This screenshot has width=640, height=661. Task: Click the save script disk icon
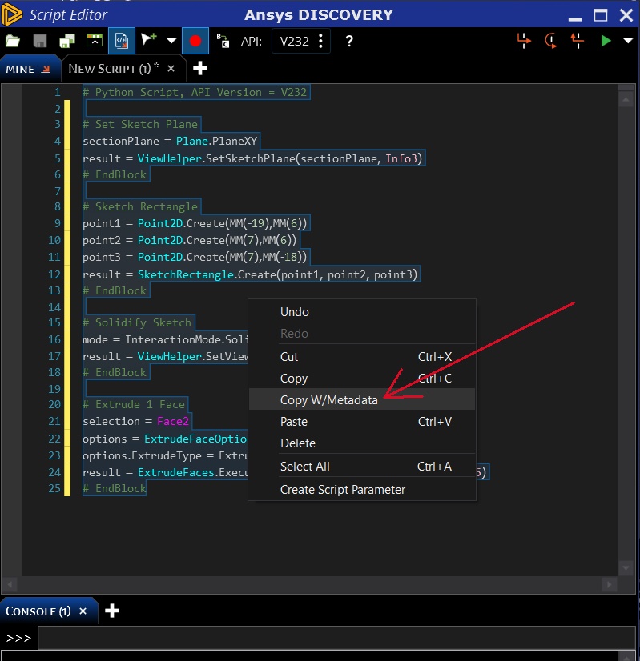pos(39,41)
